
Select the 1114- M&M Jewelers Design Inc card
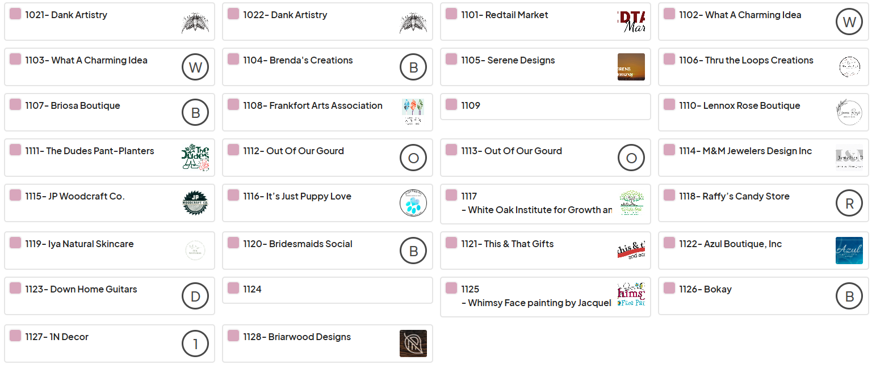click(764, 158)
